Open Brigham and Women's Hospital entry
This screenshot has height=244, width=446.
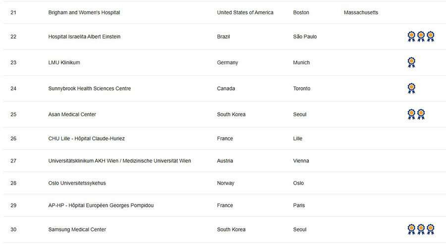pyautogui.click(x=84, y=12)
